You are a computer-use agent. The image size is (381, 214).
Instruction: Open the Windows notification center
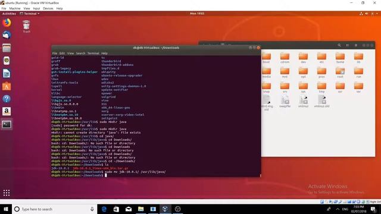[x=373, y=209]
